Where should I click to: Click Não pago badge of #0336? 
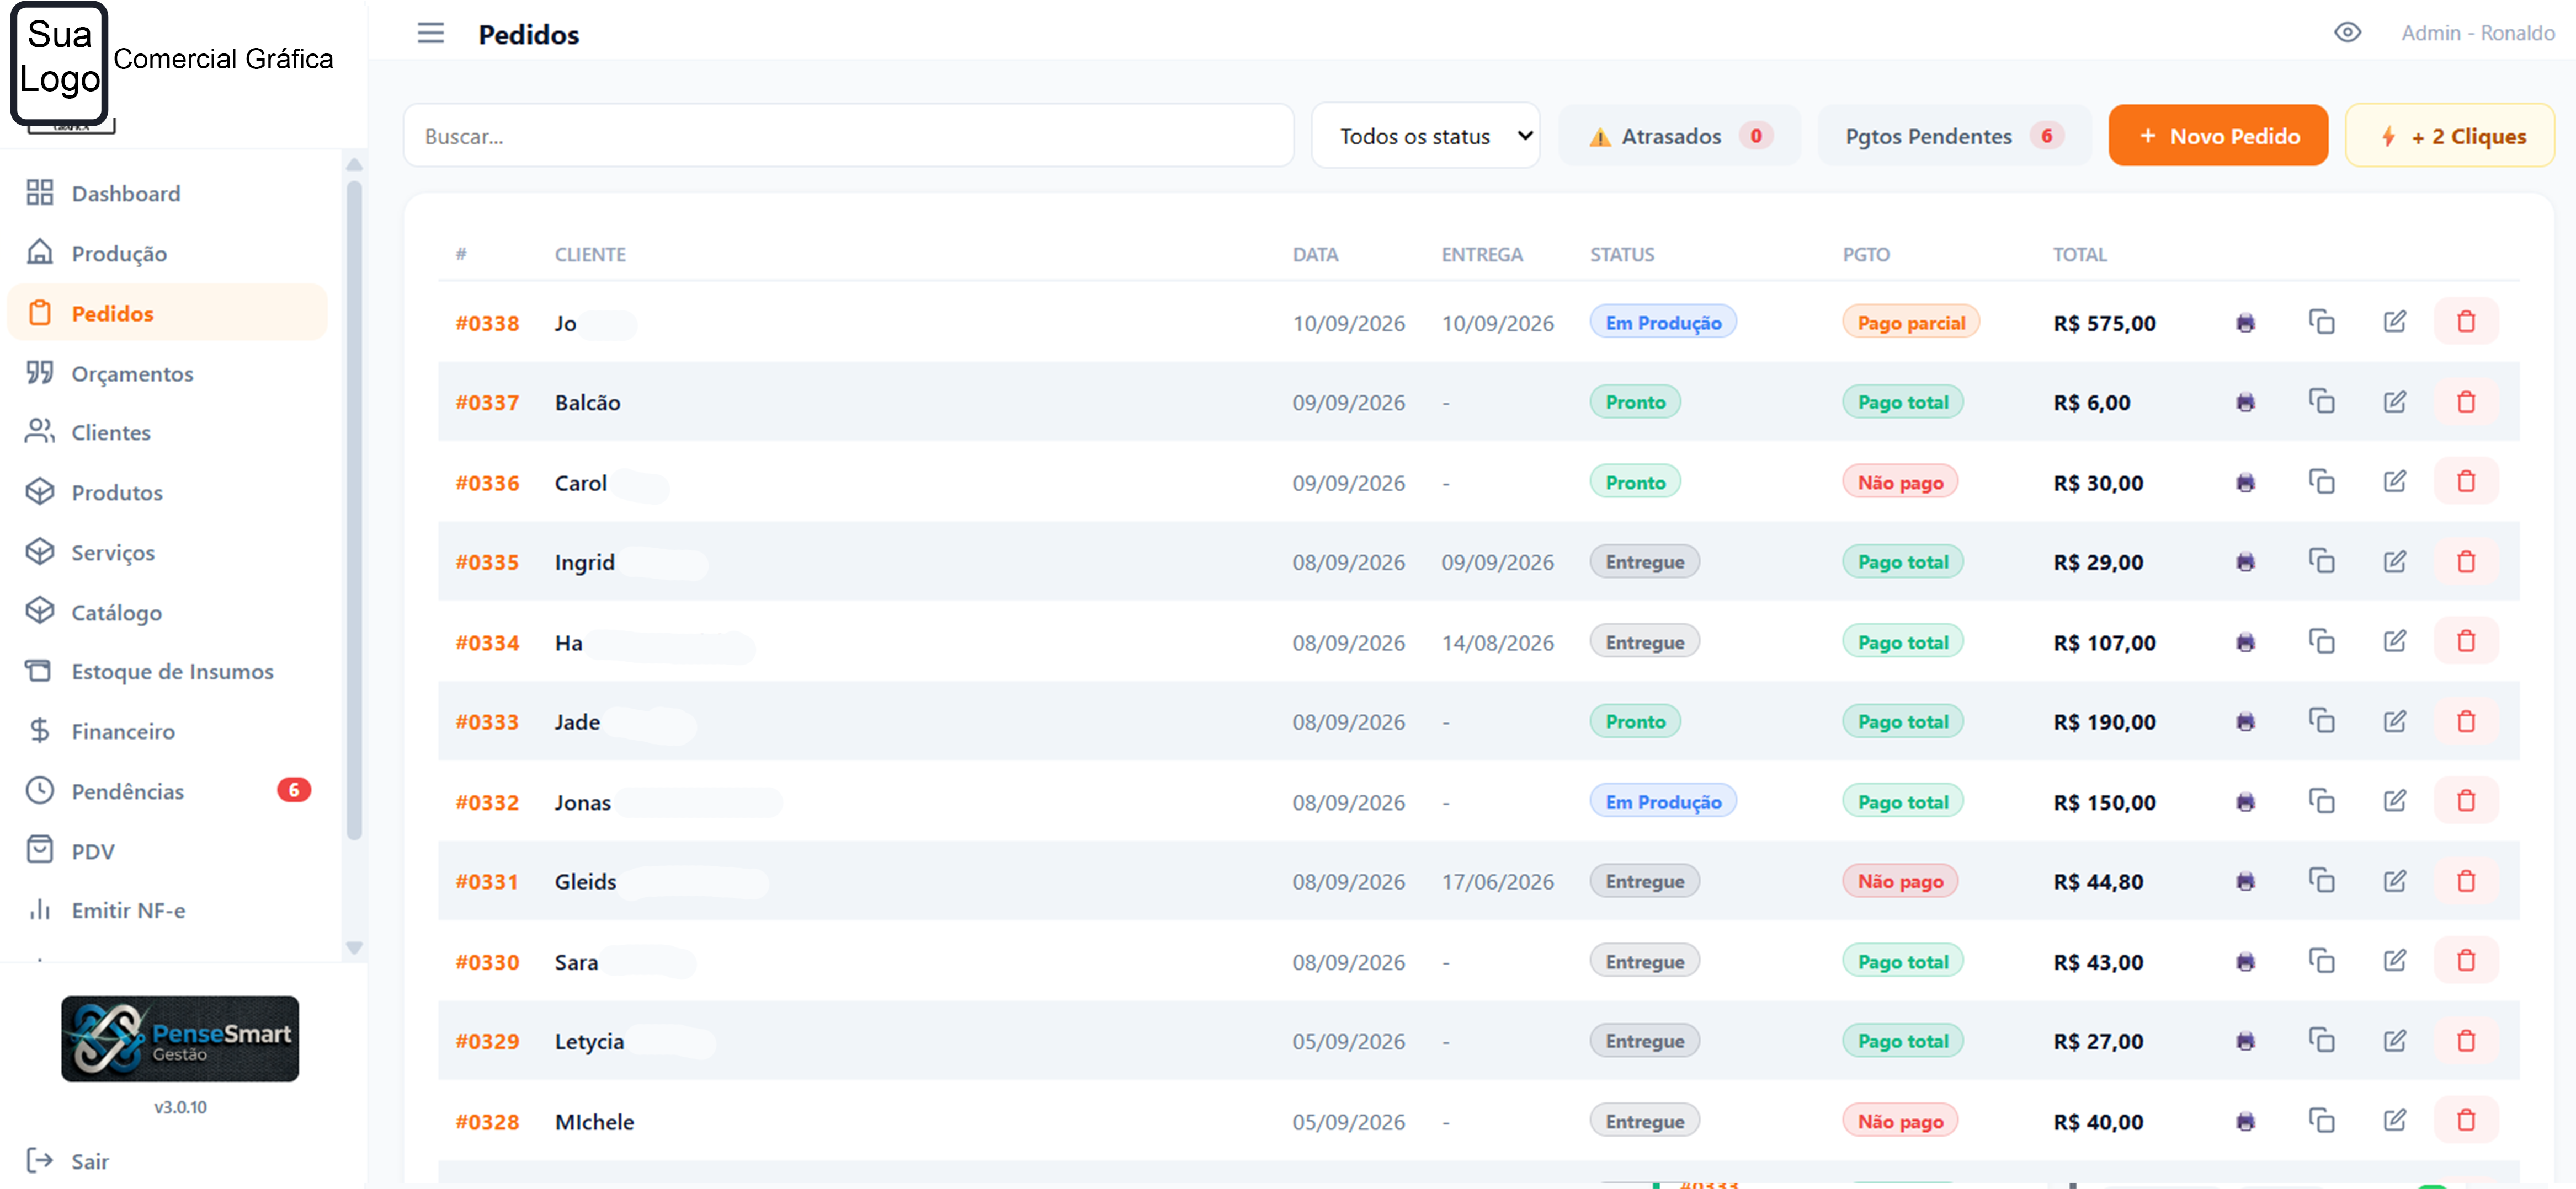click(1900, 483)
